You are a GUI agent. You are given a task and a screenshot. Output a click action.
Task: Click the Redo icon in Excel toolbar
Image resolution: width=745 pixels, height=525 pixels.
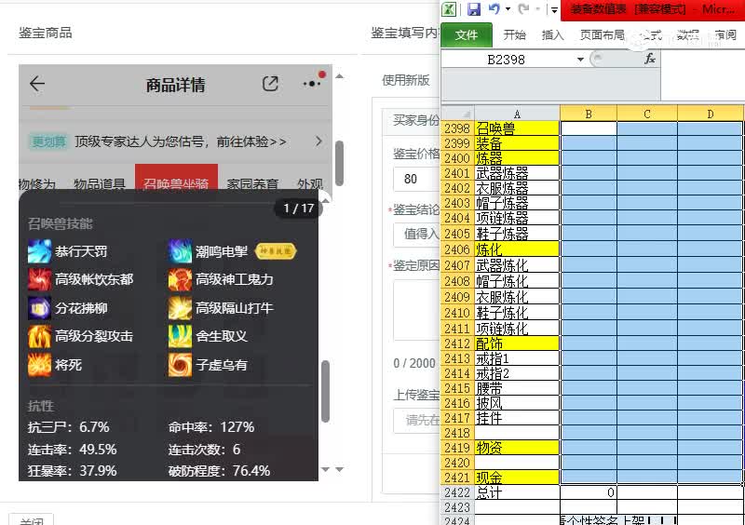coord(524,8)
